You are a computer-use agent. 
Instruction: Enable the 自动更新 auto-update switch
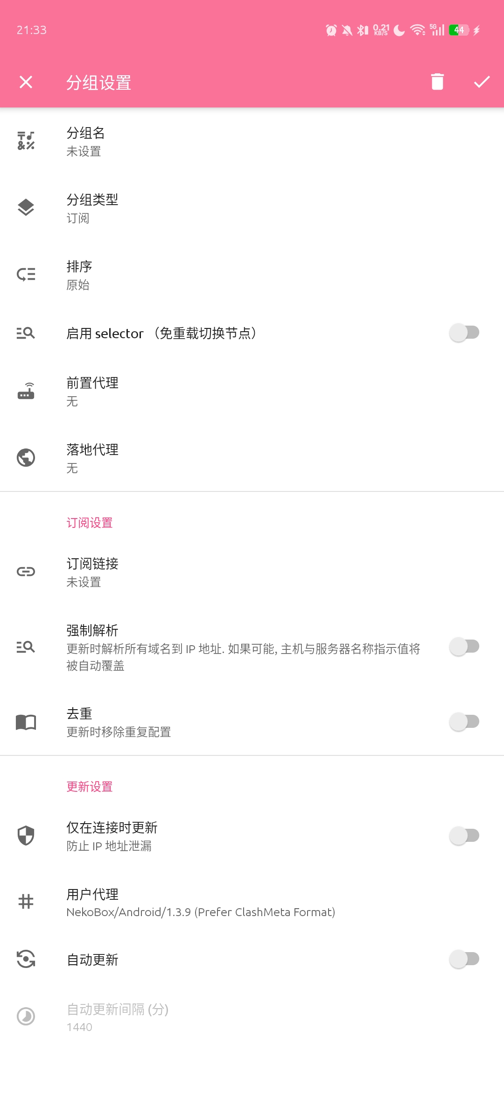coord(464,959)
